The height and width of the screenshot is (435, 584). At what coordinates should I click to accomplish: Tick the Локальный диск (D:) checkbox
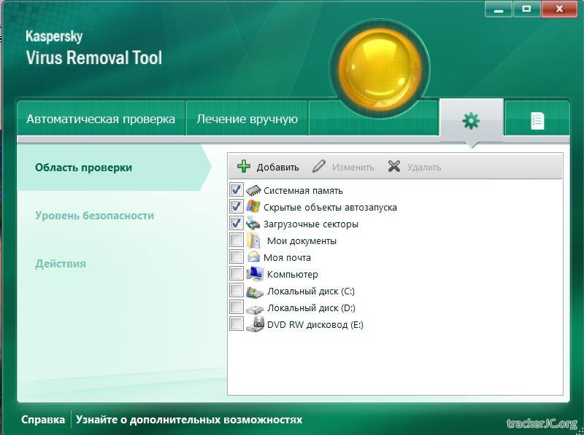click(x=237, y=307)
